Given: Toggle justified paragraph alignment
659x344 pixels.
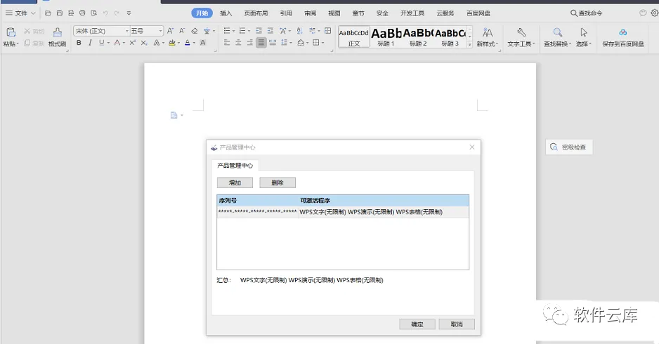Looking at the screenshot, I should pos(261,42).
